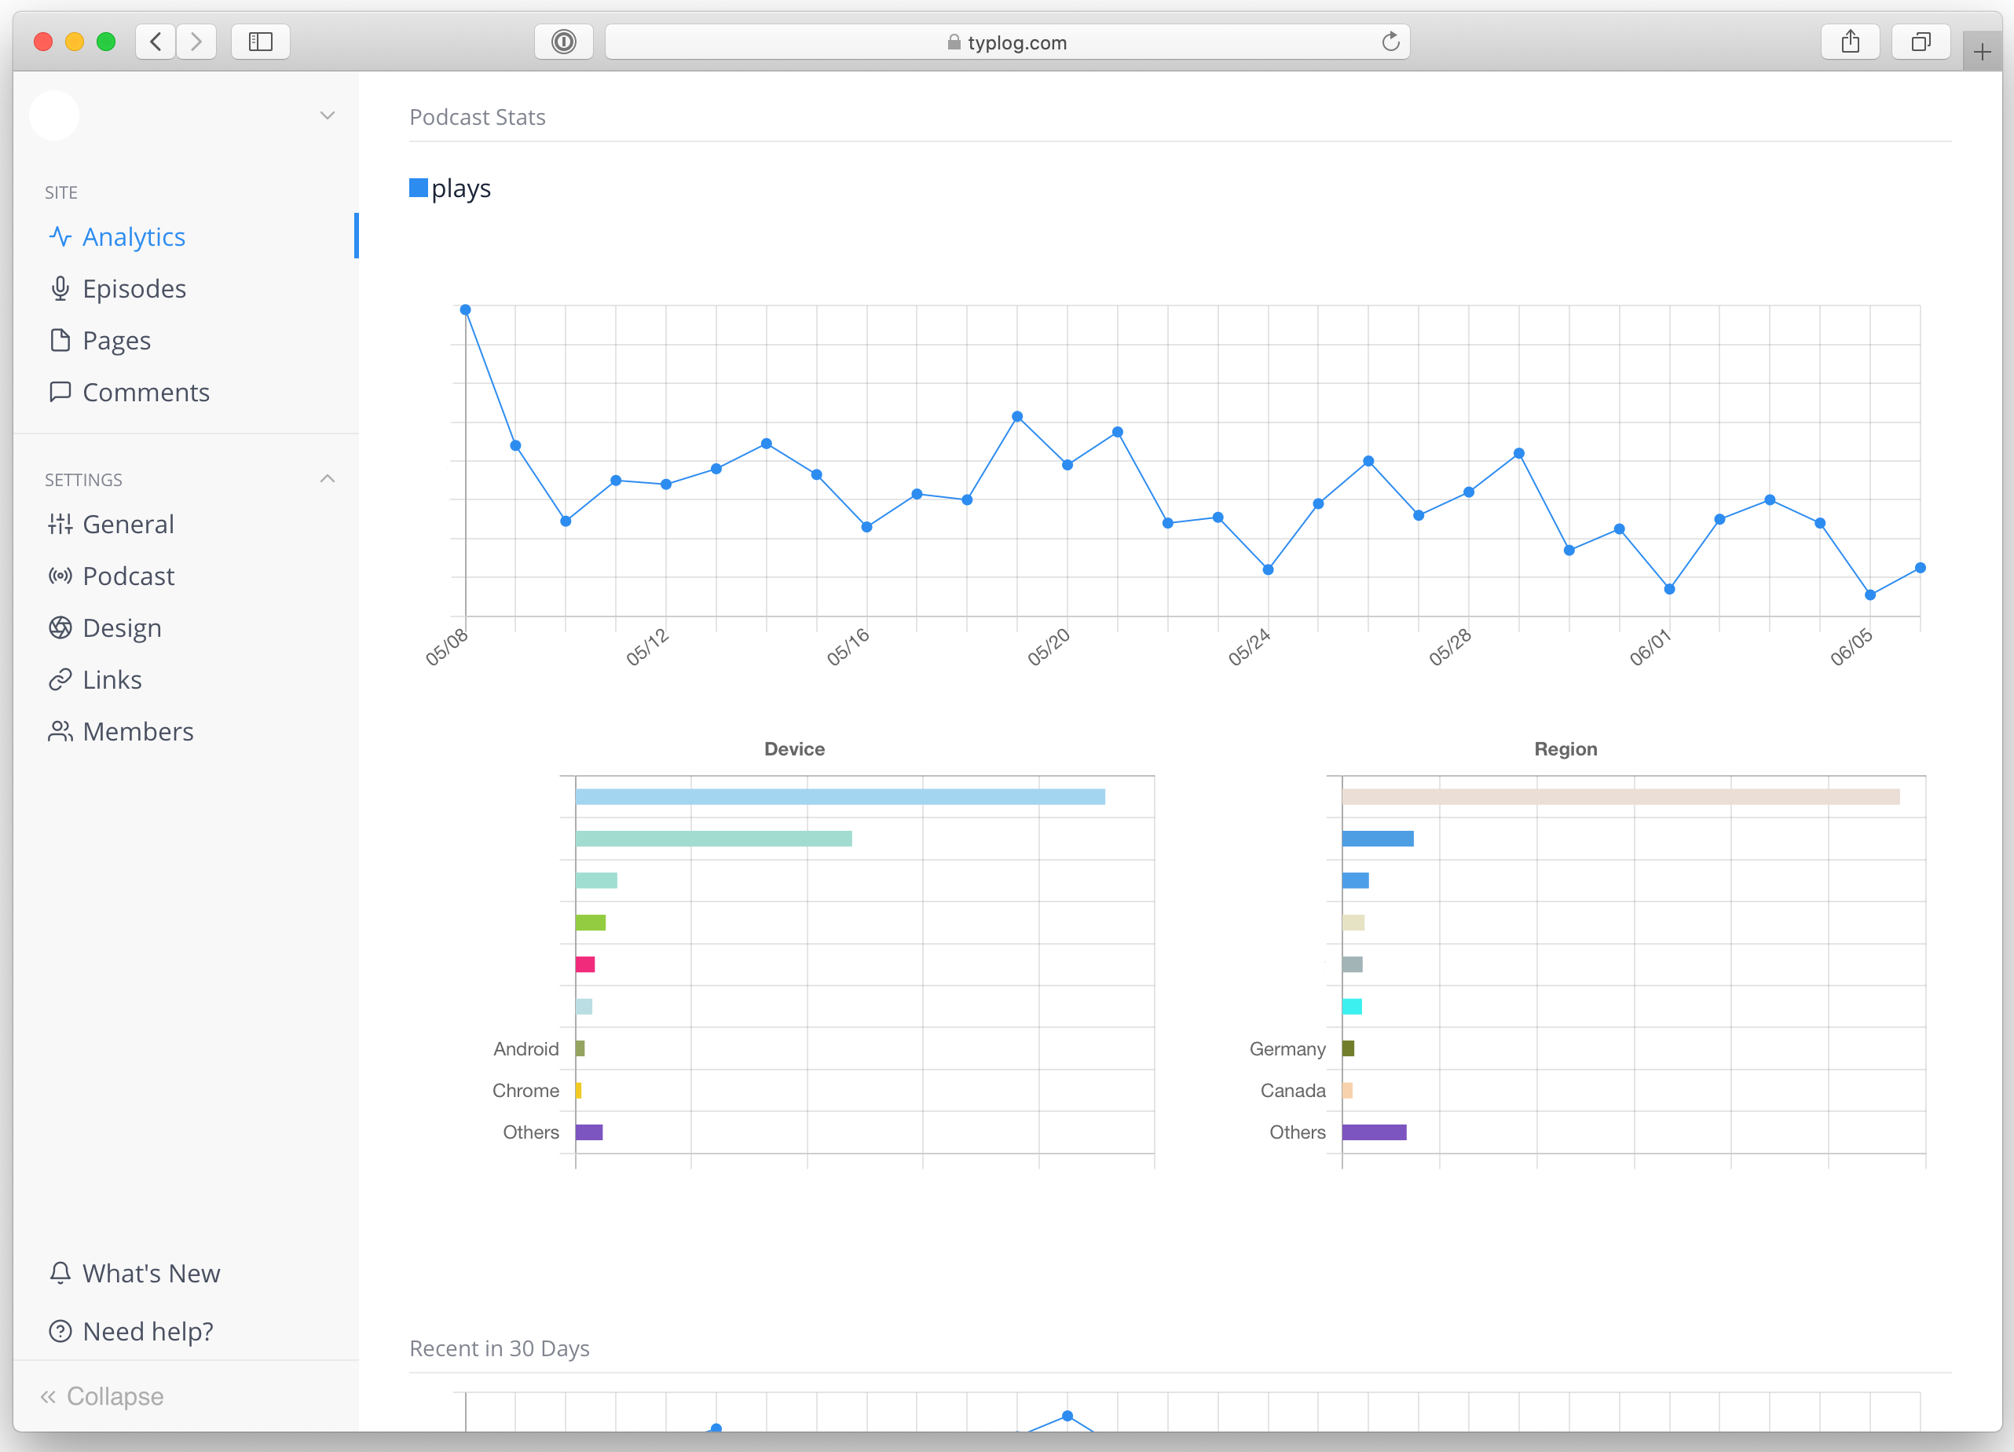Click the site avatar circle
Screen dimensions: 2014x1452
[x=54, y=115]
